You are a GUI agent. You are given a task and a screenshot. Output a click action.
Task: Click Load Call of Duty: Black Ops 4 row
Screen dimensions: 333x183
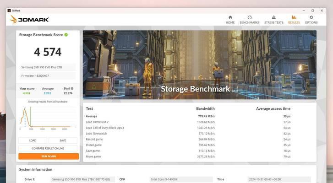point(188,128)
